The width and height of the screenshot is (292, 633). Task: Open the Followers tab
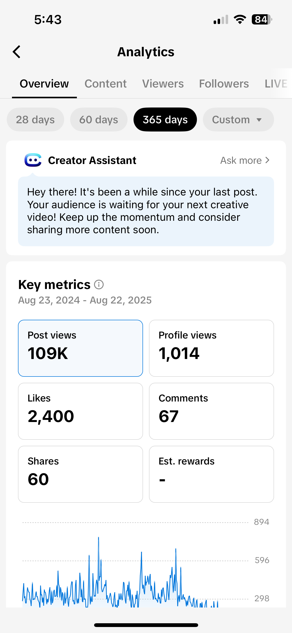[x=224, y=84]
